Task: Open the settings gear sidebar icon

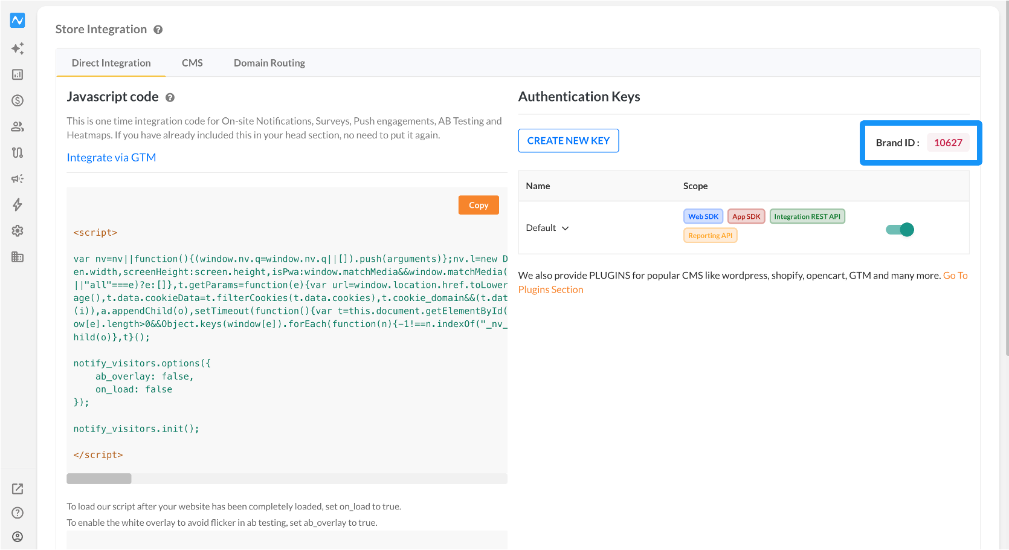Action: pos(18,230)
